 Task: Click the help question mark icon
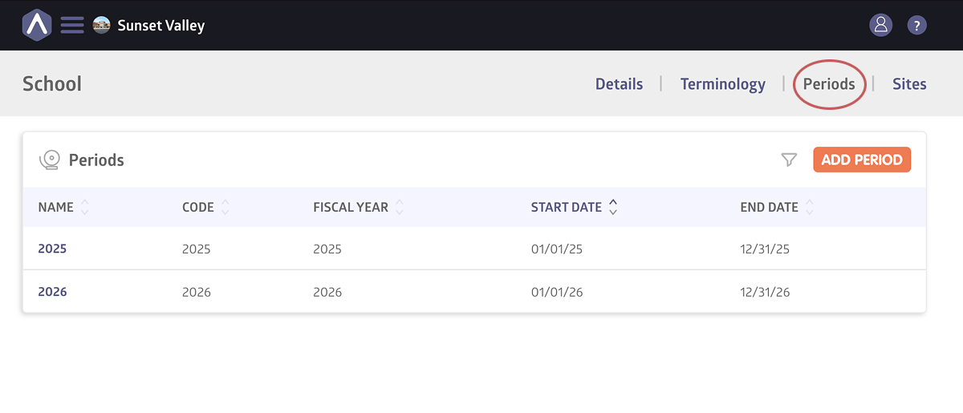point(916,25)
